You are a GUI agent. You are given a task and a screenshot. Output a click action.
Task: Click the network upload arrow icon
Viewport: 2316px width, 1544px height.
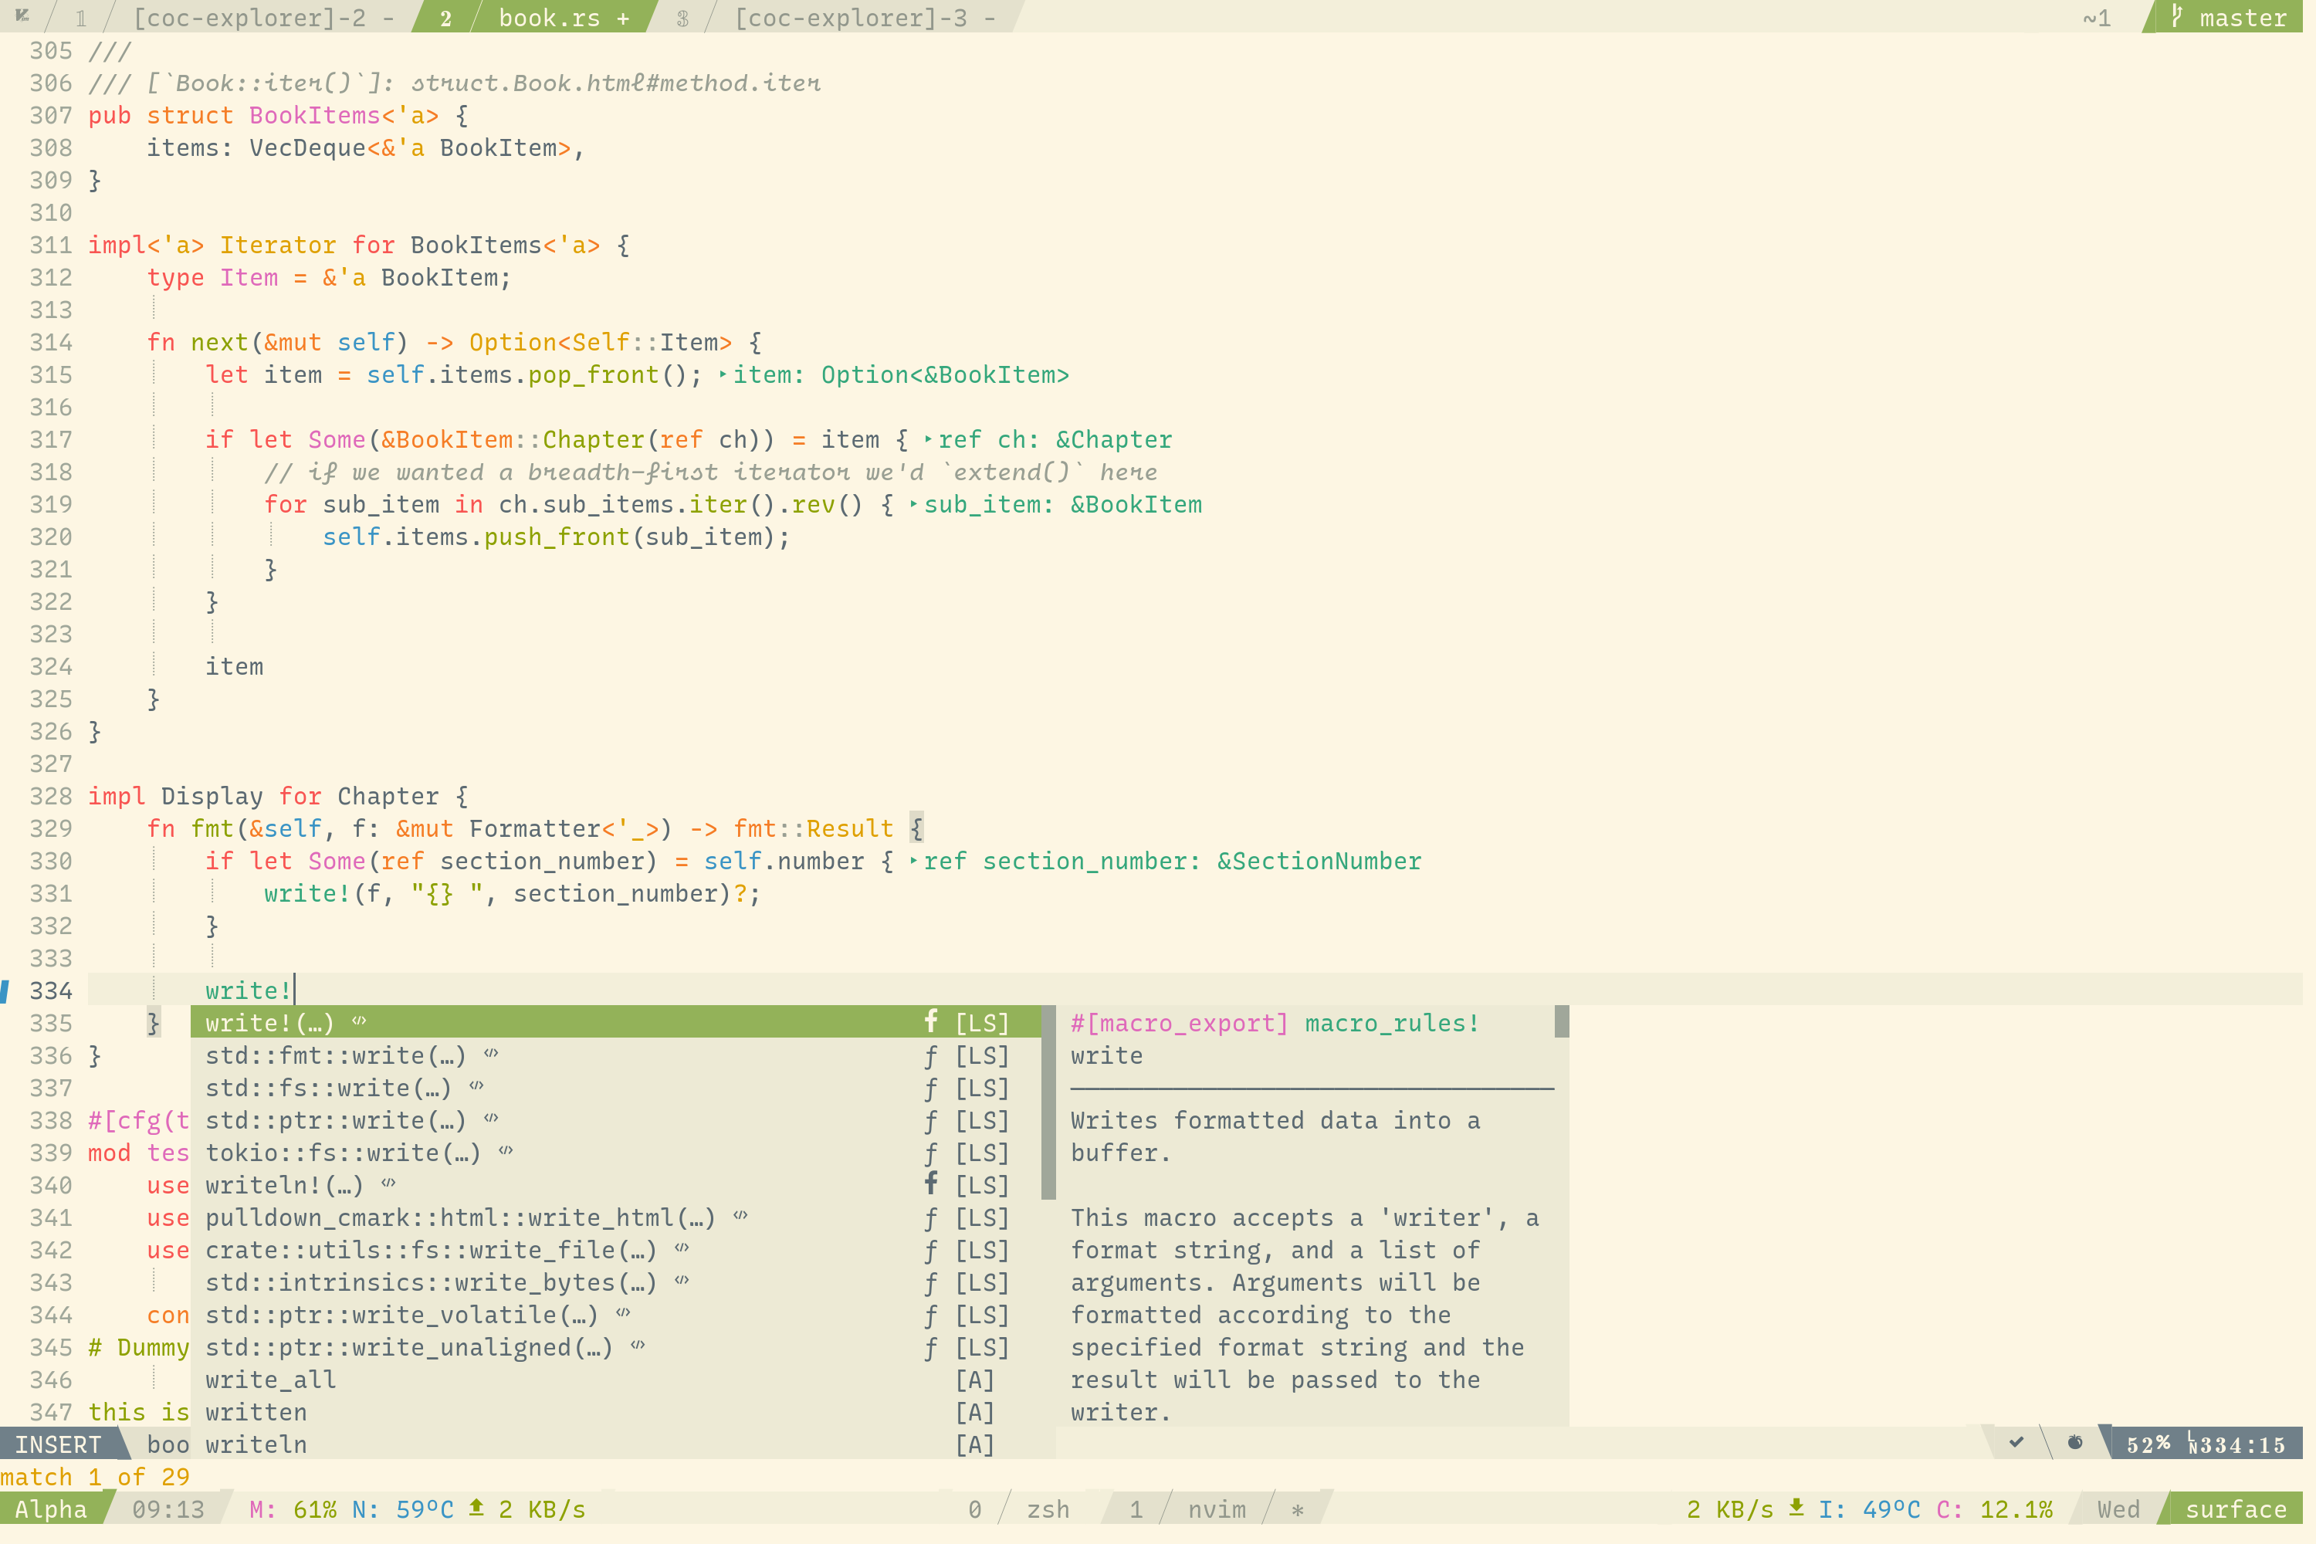476,1508
